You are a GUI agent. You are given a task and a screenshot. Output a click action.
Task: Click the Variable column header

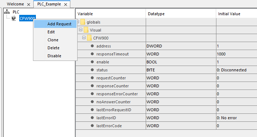[x=111, y=14]
